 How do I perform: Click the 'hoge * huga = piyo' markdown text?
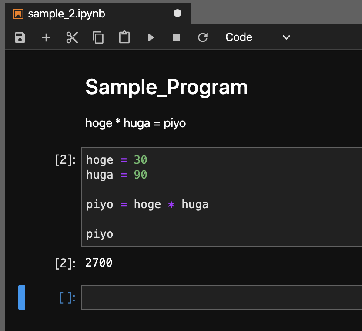pyautogui.click(x=136, y=123)
